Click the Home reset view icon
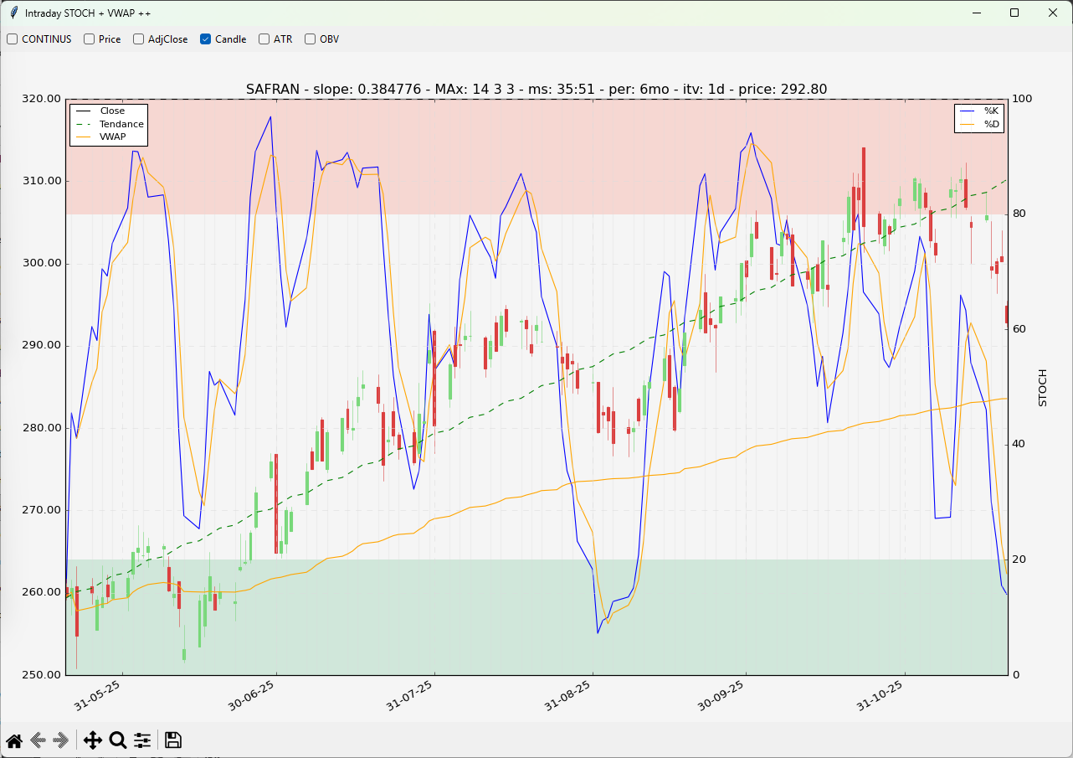The image size is (1073, 758). pyautogui.click(x=14, y=740)
